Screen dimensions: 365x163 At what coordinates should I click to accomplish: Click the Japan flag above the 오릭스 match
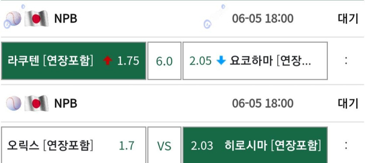coord(37,103)
